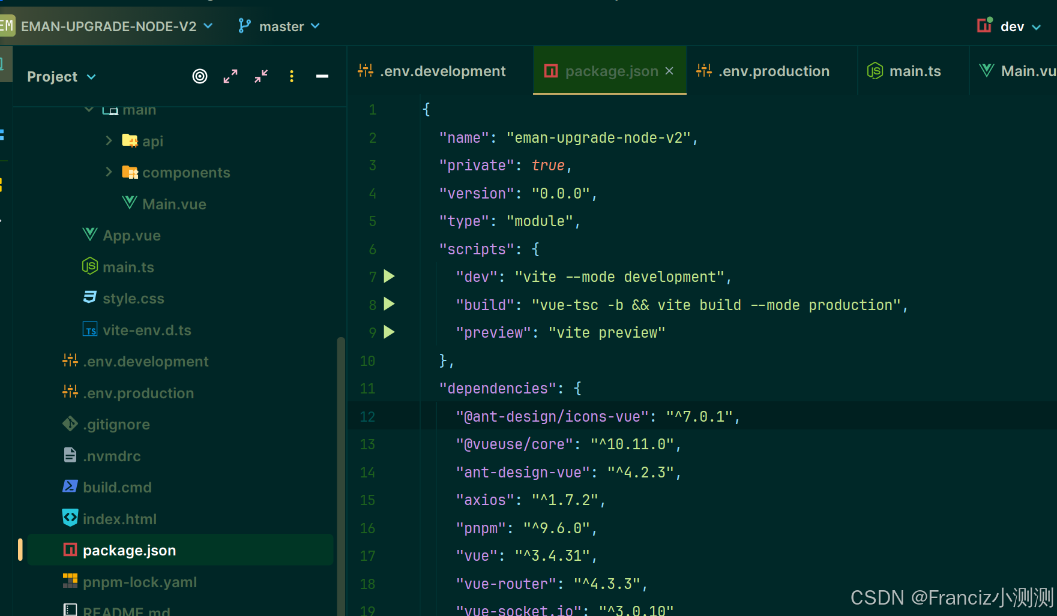Image resolution: width=1057 pixels, height=616 pixels.
Task: Select pnpm-lock.yaml in project tree
Action: coord(140,582)
